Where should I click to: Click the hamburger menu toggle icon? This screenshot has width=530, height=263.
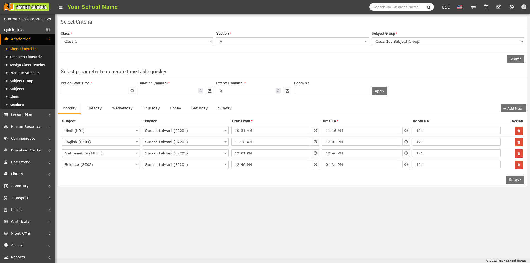tap(61, 7)
